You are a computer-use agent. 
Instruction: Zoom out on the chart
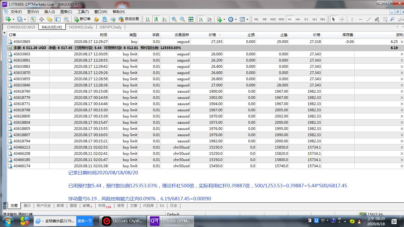click(182, 19)
